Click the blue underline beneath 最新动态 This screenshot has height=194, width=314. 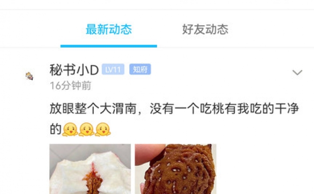pyautogui.click(x=109, y=46)
